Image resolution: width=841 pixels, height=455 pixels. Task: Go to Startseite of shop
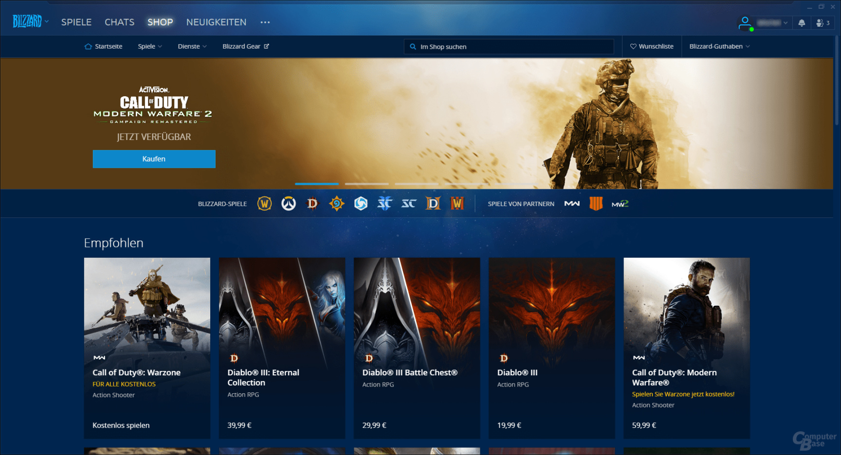pos(104,47)
